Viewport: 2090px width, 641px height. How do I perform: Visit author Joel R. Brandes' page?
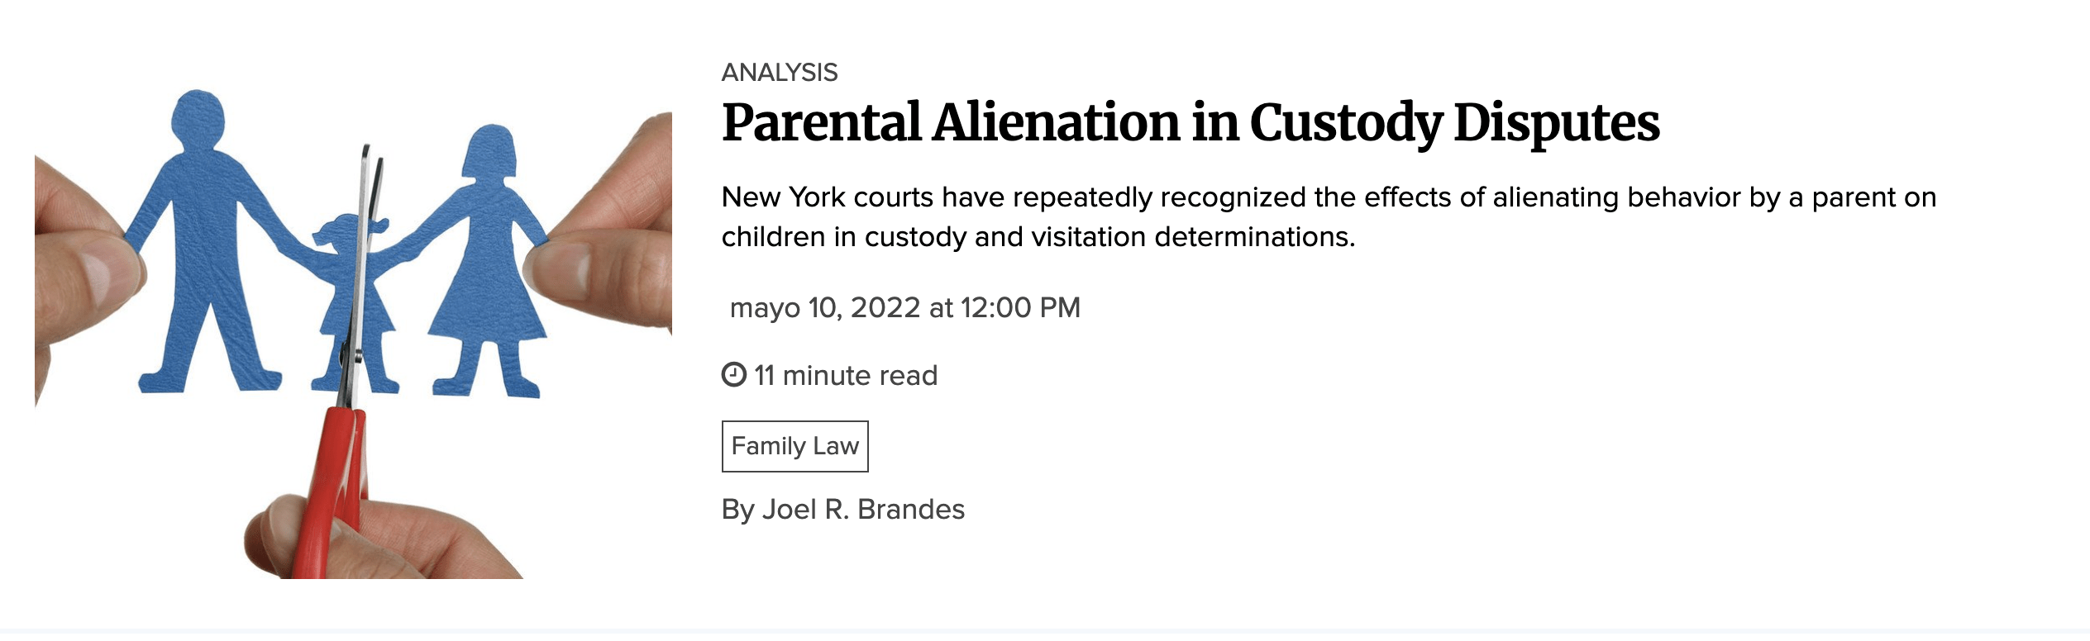pos(862,510)
